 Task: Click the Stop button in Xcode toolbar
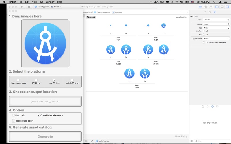29,7
